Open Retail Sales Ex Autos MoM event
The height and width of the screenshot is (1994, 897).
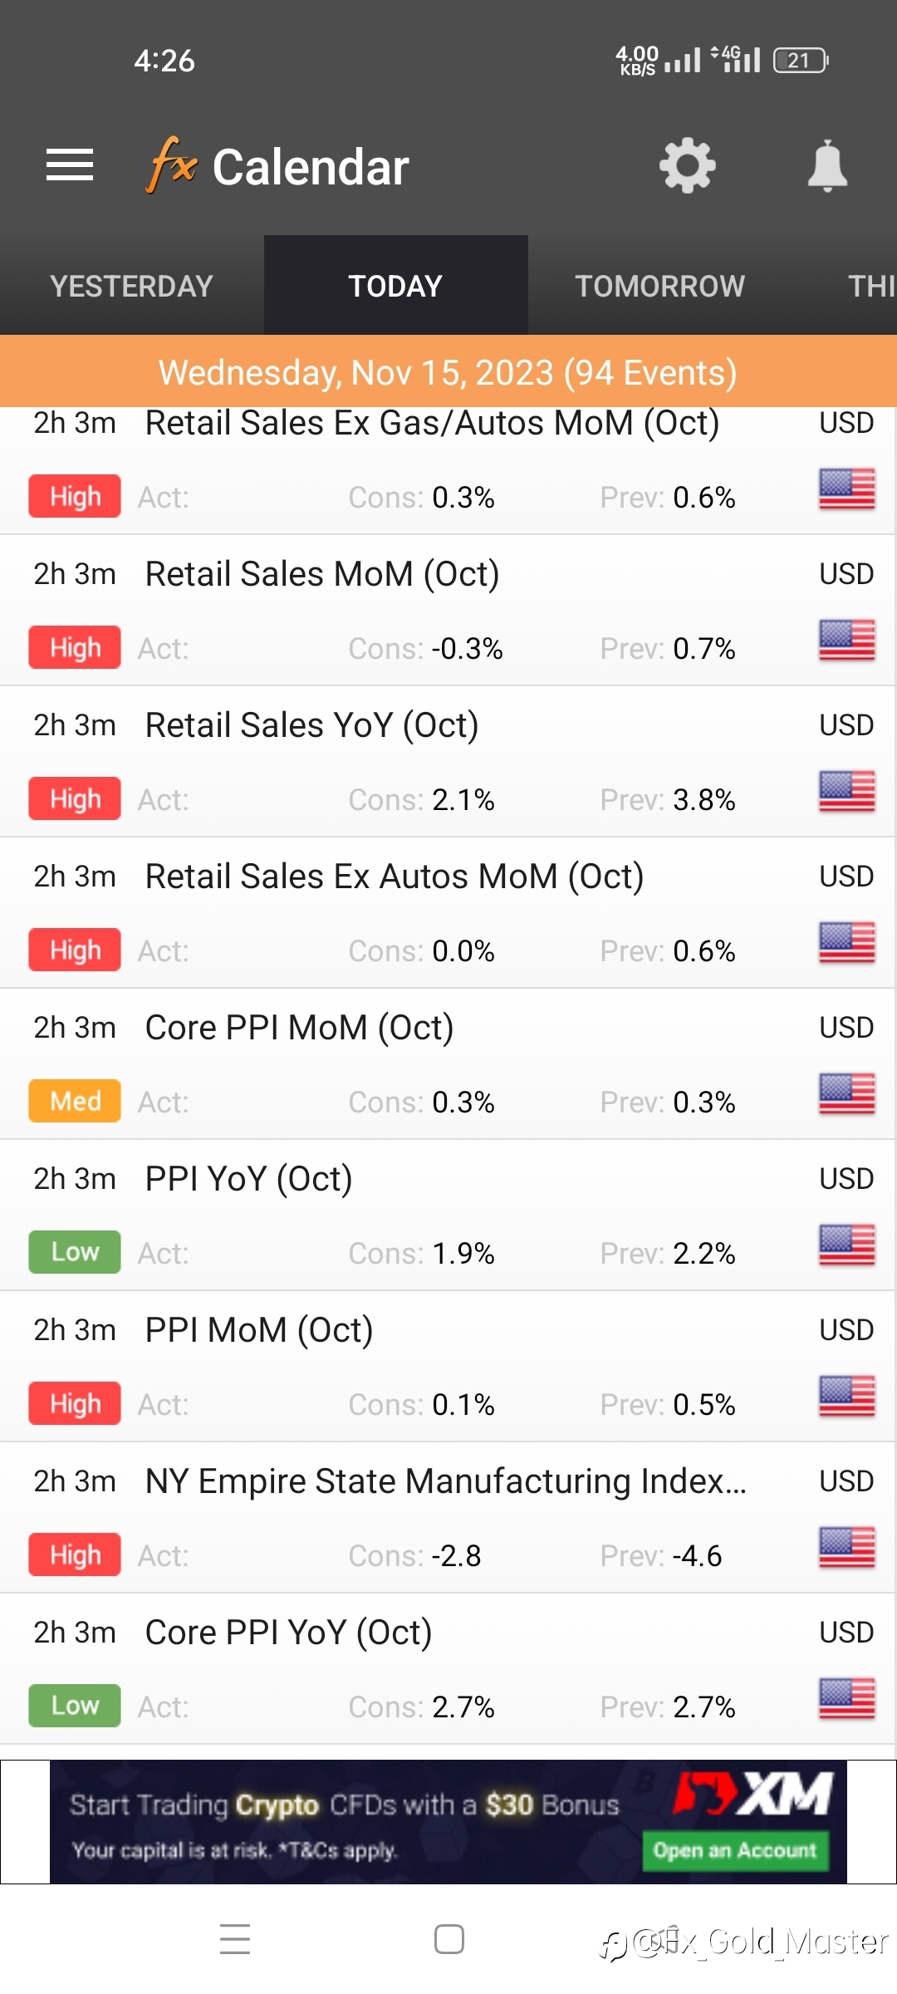[x=395, y=877]
